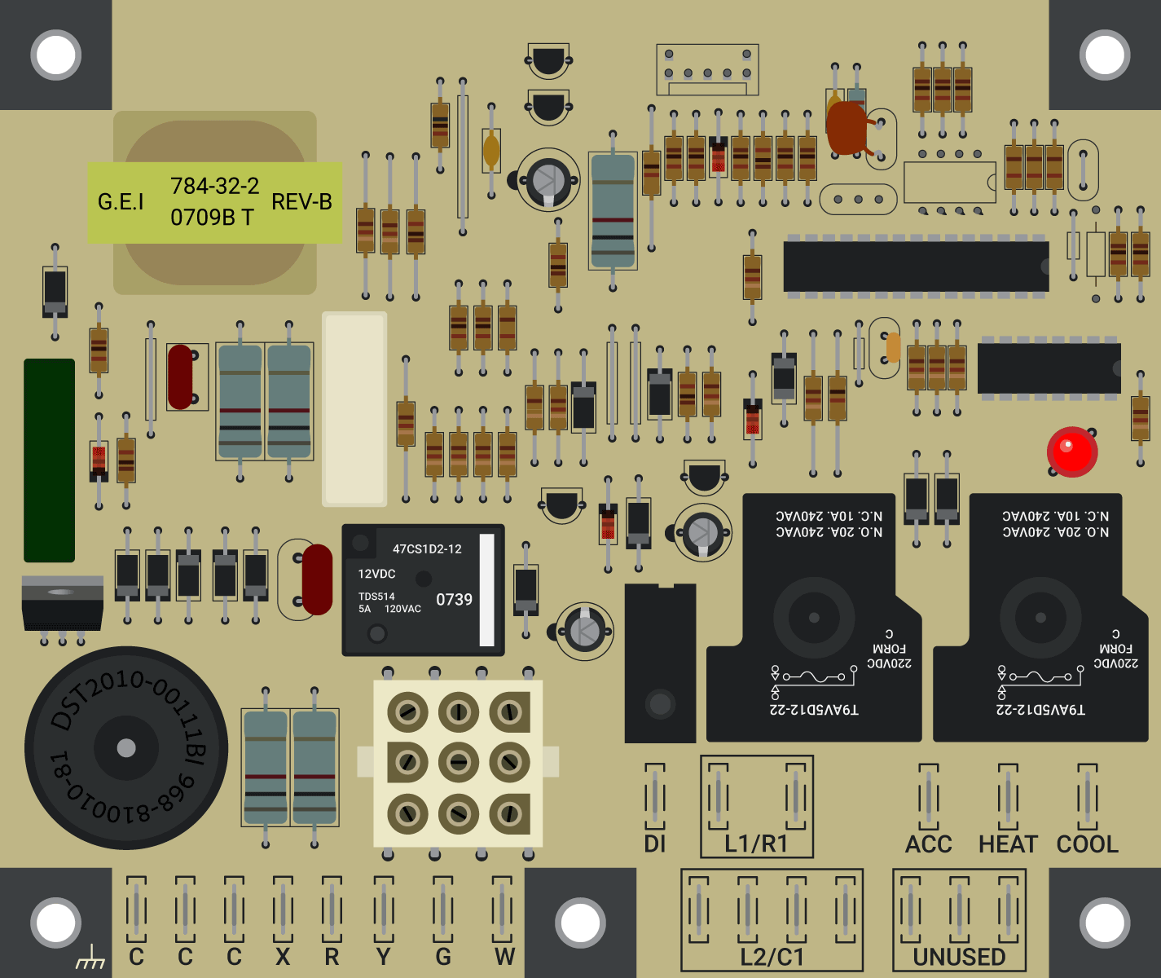Click the red LED indicator
Image resolution: width=1161 pixels, height=978 pixels.
(1072, 452)
